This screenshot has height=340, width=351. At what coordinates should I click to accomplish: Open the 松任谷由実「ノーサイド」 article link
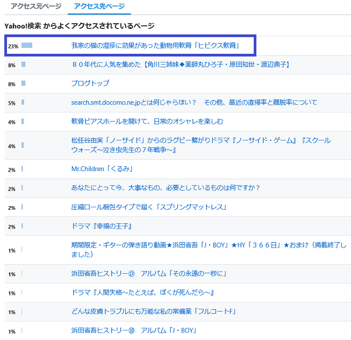201,145
